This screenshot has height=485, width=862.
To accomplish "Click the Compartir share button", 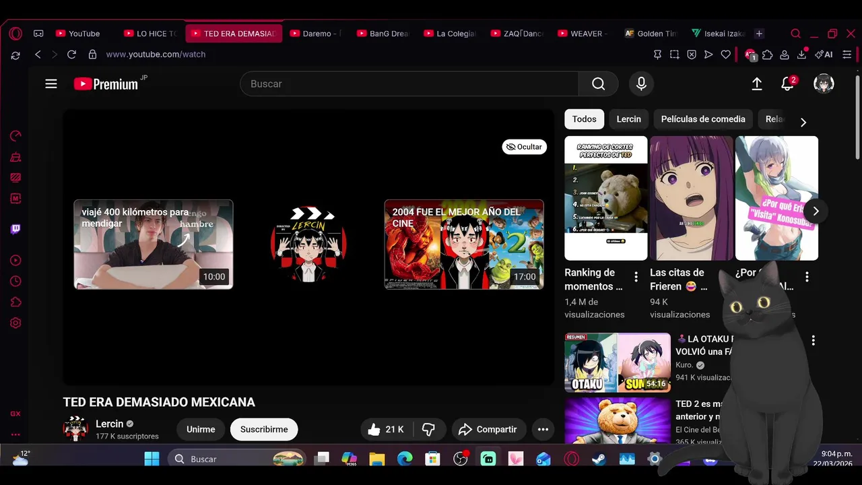I will pos(488,429).
